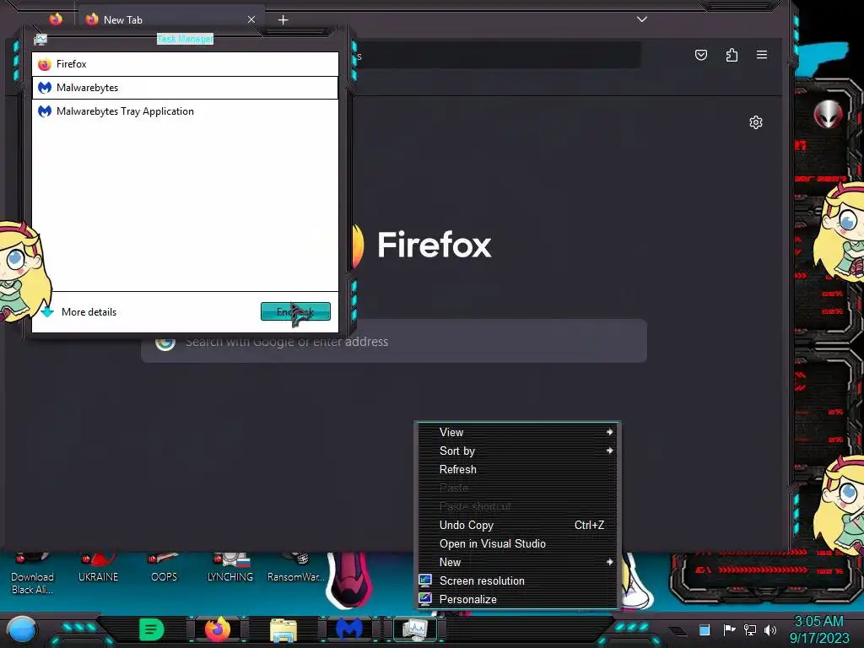The height and width of the screenshot is (648, 864).
Task: Close the New Tab tab
Action: [x=251, y=19]
